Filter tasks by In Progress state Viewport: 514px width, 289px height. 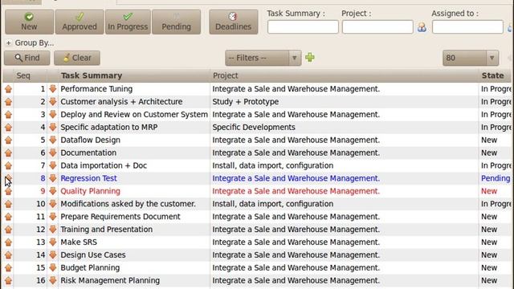click(128, 22)
